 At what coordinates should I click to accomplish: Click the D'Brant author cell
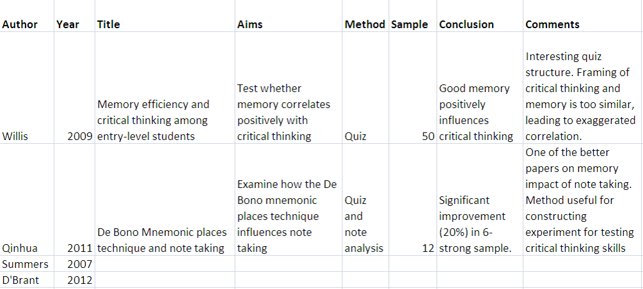[x=20, y=279]
